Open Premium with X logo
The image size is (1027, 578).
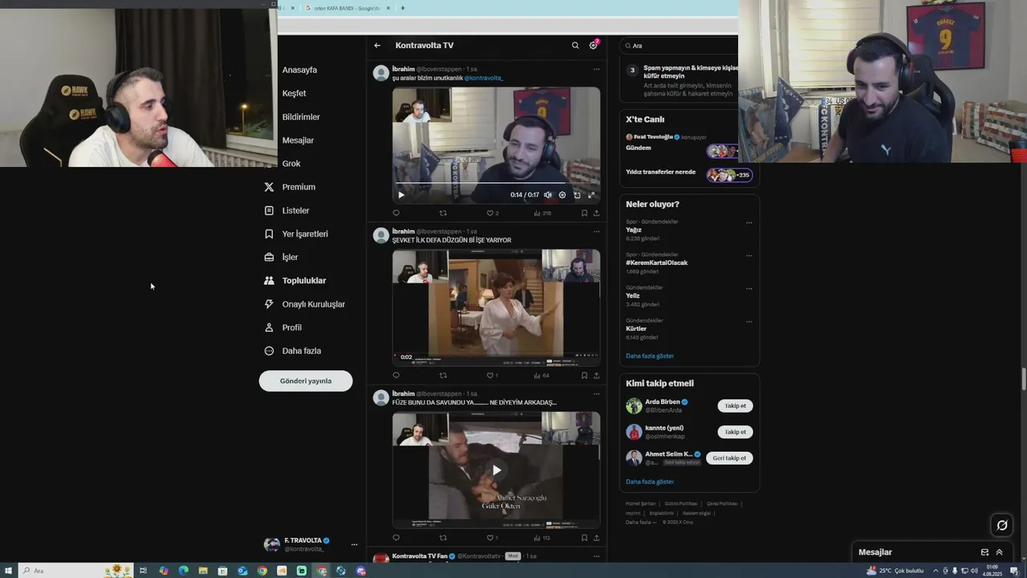[290, 187]
